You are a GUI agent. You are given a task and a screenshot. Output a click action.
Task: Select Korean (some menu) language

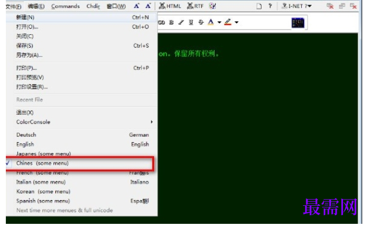(x=81, y=191)
